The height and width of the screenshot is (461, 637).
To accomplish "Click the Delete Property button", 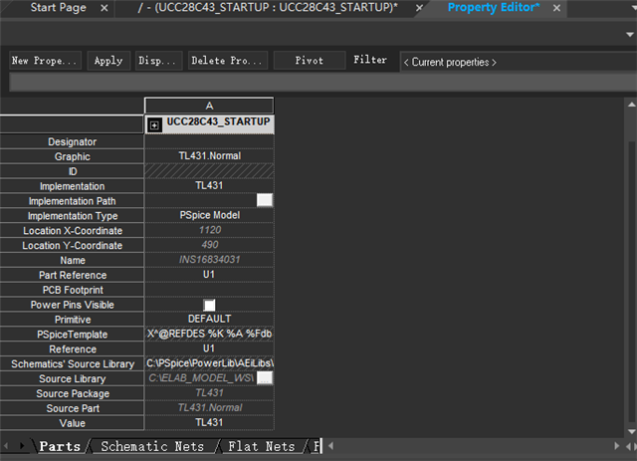I will click(228, 61).
